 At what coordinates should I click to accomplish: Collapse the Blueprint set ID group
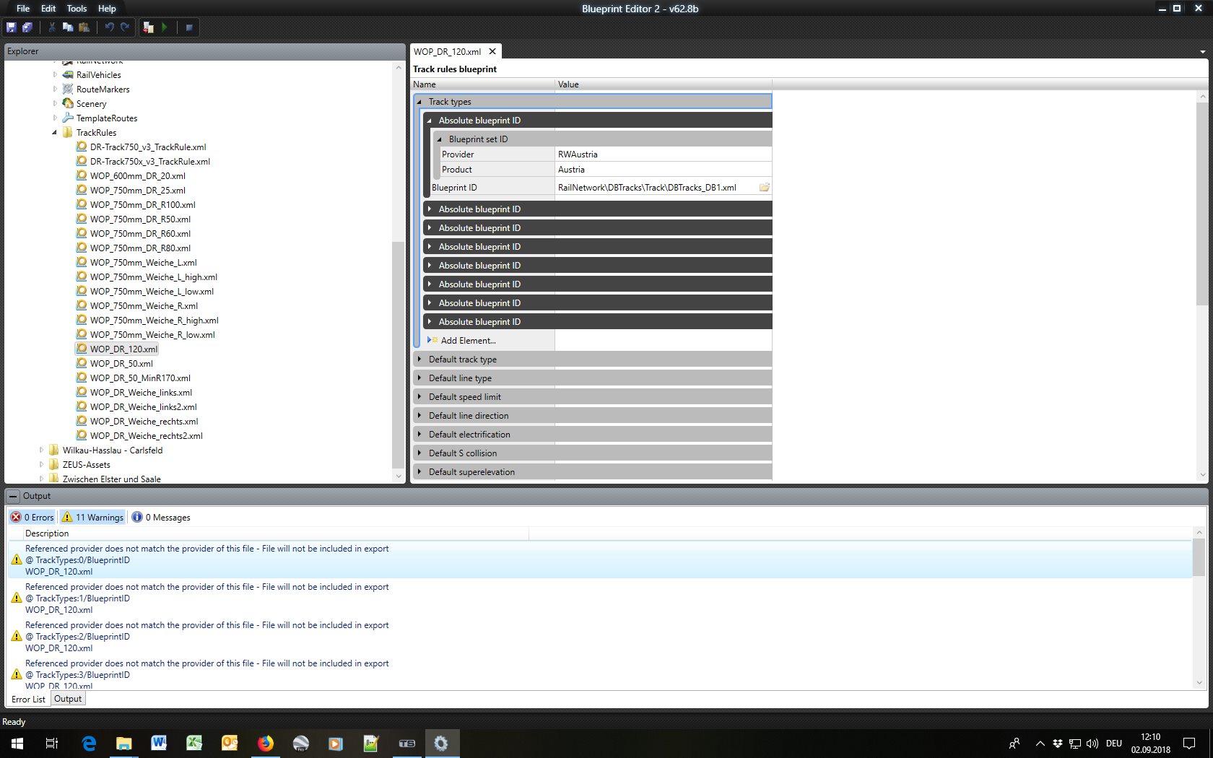(x=440, y=139)
